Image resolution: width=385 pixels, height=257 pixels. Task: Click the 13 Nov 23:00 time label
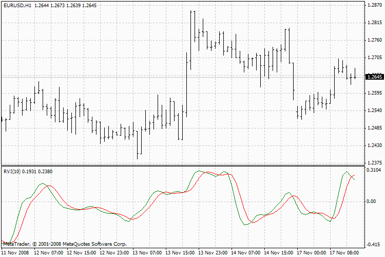click(213, 252)
